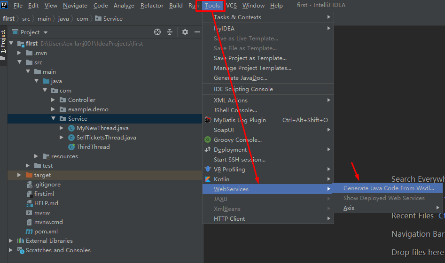Open the Help menu
The image size is (445, 263).
point(276,5)
